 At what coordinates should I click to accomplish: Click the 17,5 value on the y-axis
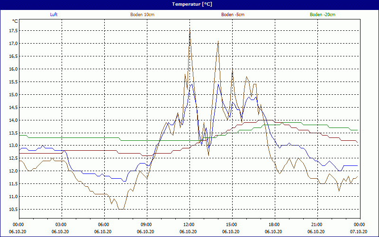point(13,31)
